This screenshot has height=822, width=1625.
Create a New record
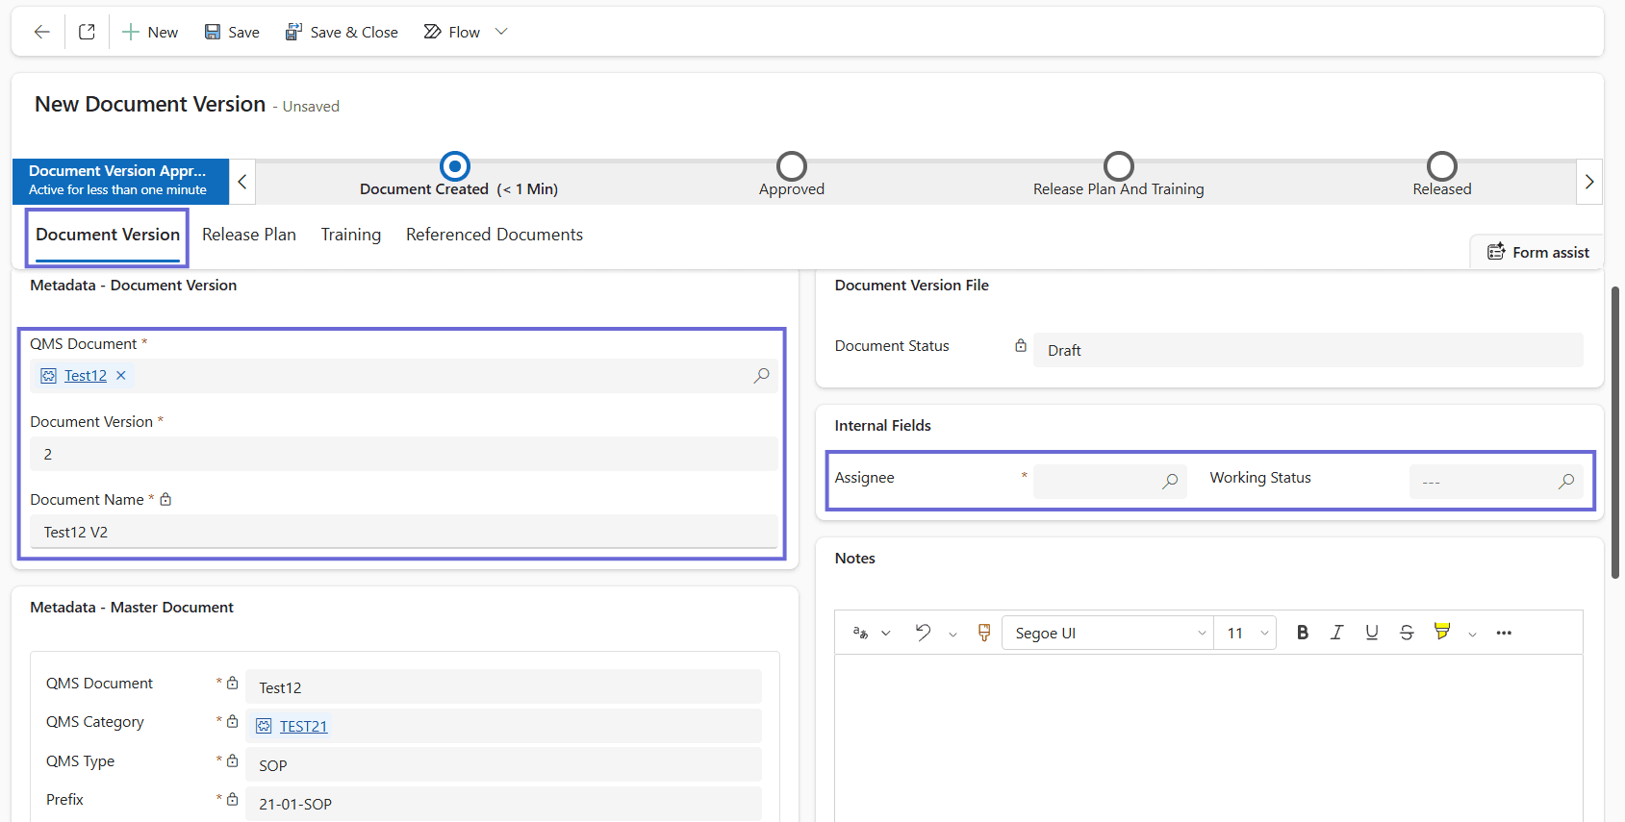pos(150,32)
